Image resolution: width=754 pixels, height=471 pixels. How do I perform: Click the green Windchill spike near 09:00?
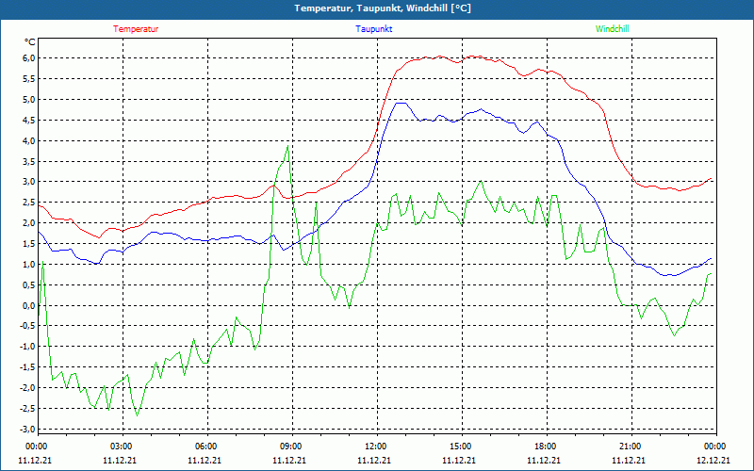(x=287, y=146)
